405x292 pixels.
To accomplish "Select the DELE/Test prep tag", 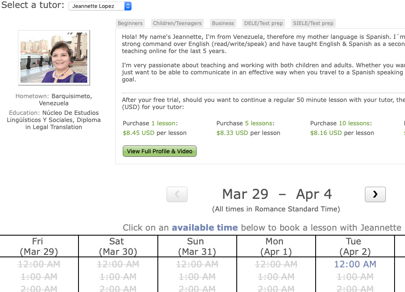I will click(x=263, y=23).
